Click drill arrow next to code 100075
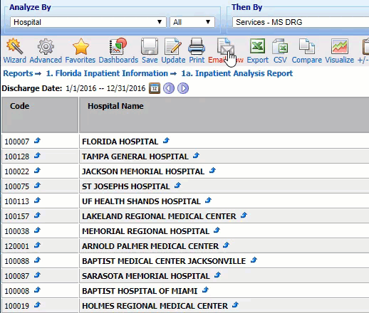 (x=37, y=186)
